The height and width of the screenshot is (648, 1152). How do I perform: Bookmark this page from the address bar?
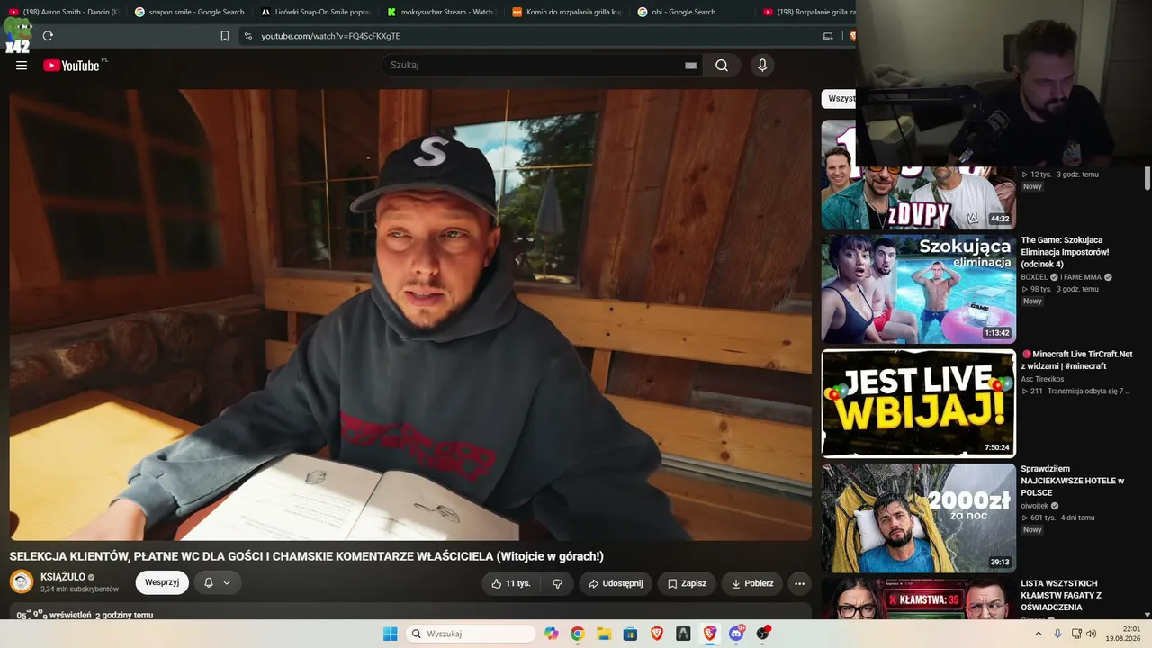click(225, 36)
